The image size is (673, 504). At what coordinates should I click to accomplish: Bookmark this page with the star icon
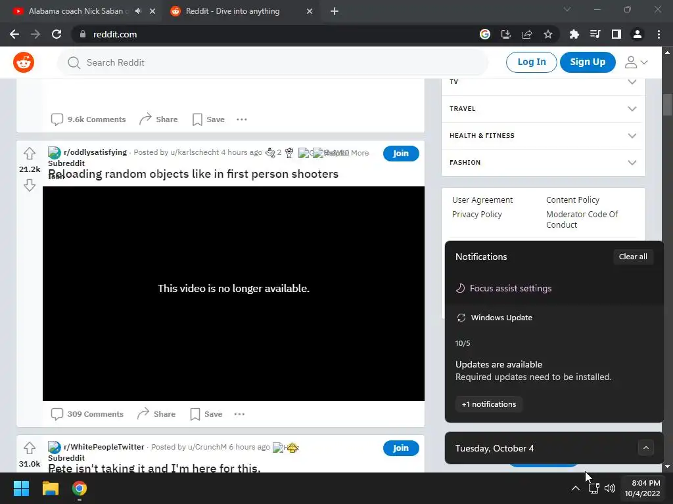point(547,34)
